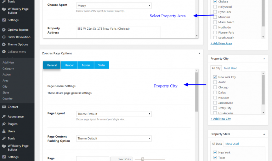
Task: Click the Plugins plug icon
Action: coord(4,124)
